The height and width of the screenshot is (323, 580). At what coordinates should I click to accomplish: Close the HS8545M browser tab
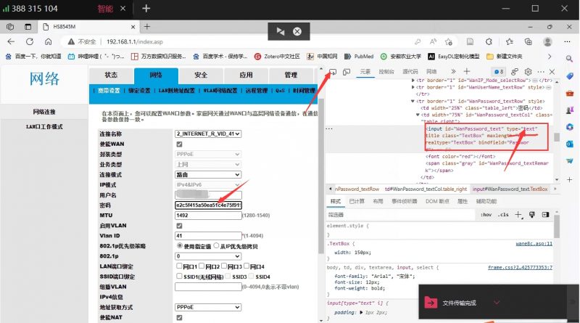[133, 27]
